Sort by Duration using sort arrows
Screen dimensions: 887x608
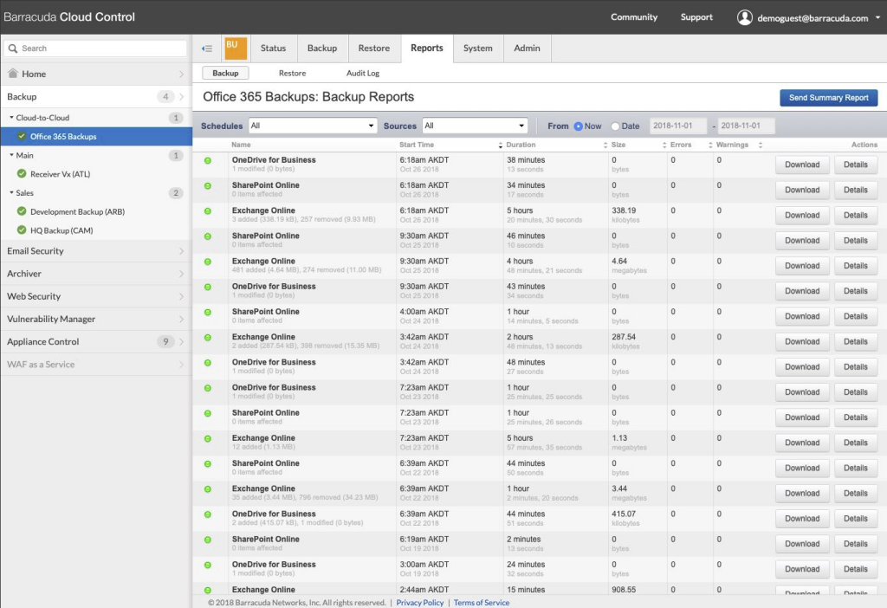[605, 146]
